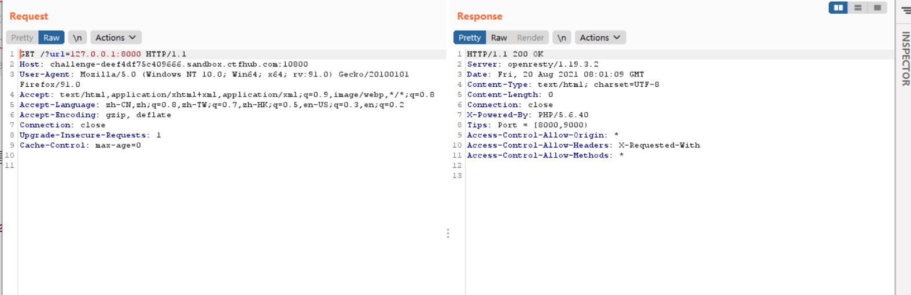Screen dimensions: 911x295
Task: Click the Access-Control-Allow-Headers line
Action: 584,145
